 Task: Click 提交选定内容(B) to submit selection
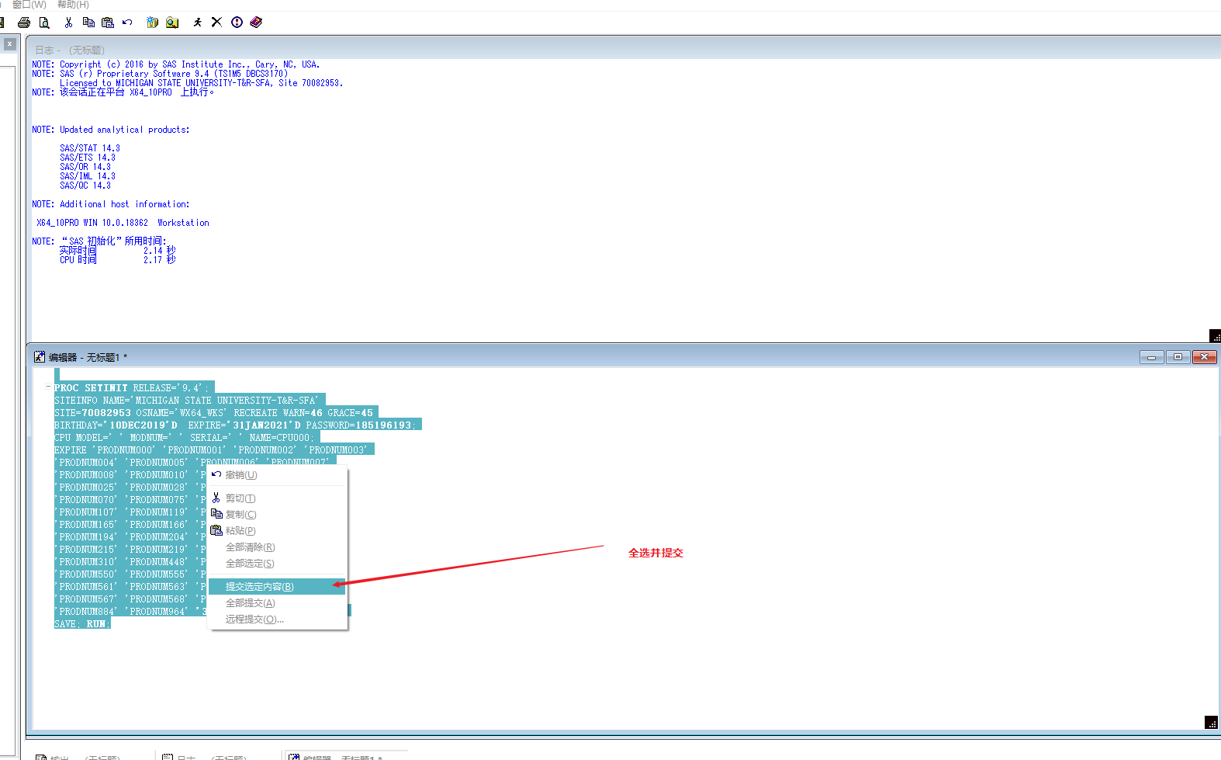click(277, 587)
